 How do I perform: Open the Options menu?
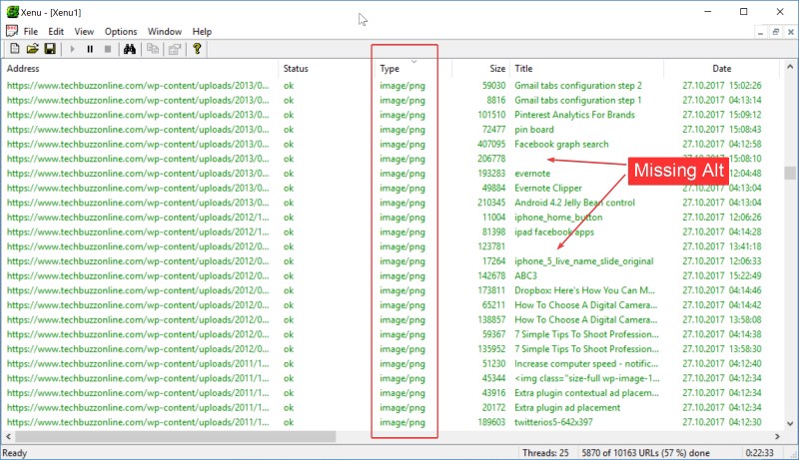[x=121, y=31]
